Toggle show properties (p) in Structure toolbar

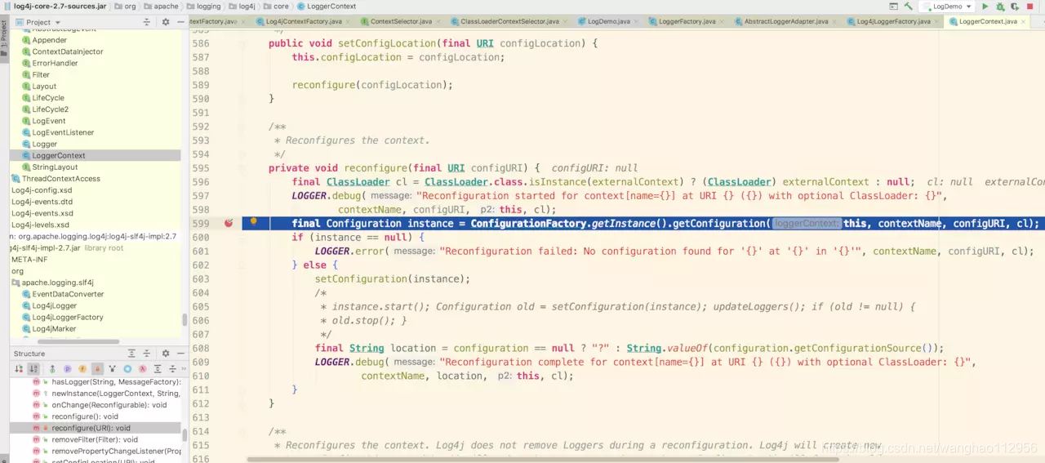[68, 369]
